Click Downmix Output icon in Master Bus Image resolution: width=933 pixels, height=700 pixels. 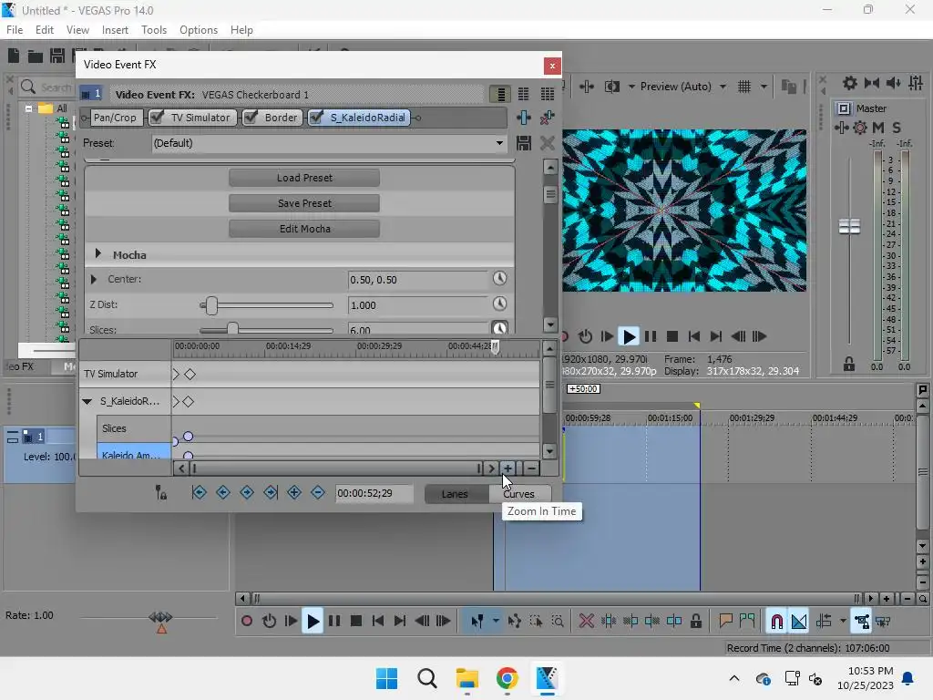click(872, 83)
